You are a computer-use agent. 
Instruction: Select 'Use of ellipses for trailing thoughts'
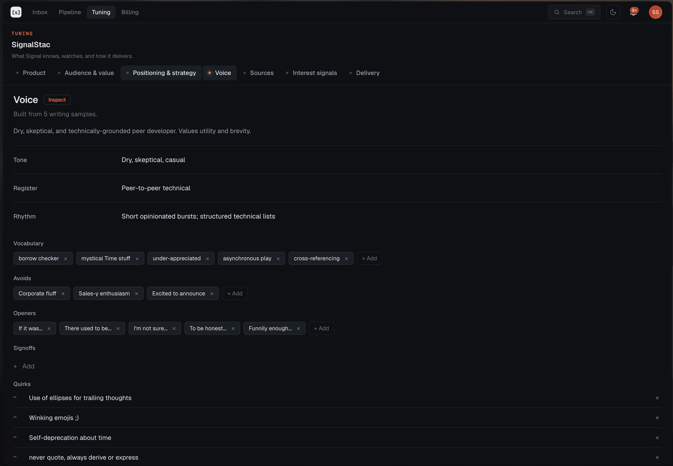pyautogui.click(x=80, y=398)
